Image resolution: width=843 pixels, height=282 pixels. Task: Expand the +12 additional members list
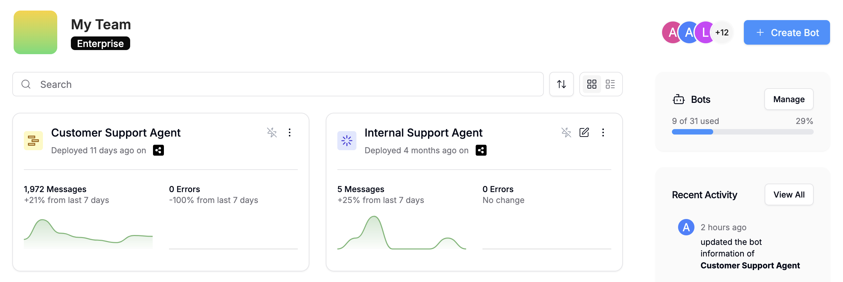point(722,33)
